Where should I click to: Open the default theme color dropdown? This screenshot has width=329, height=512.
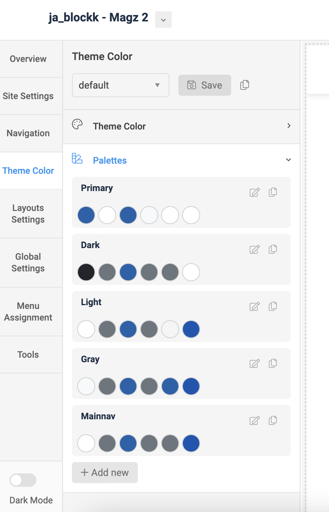[x=120, y=85]
